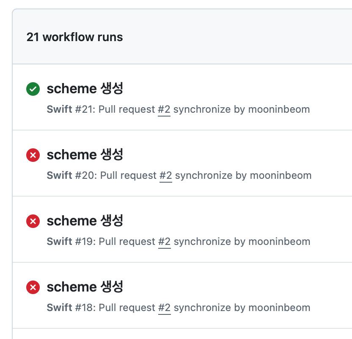The height and width of the screenshot is (339, 352).
Task: Click the bold 'Swift' label in run #21
Action: (59, 109)
